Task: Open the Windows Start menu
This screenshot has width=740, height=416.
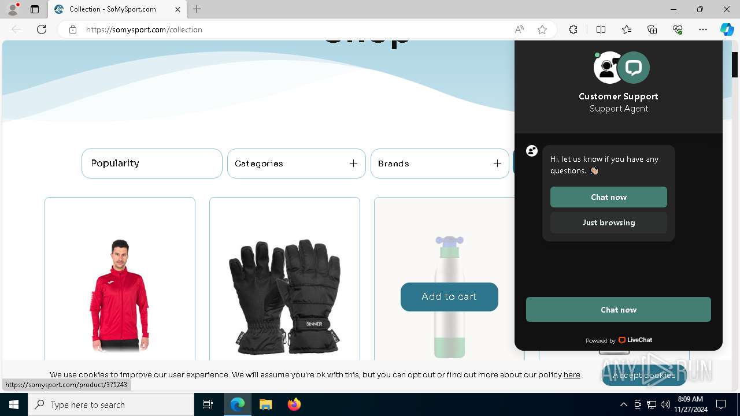Action: pyautogui.click(x=14, y=404)
